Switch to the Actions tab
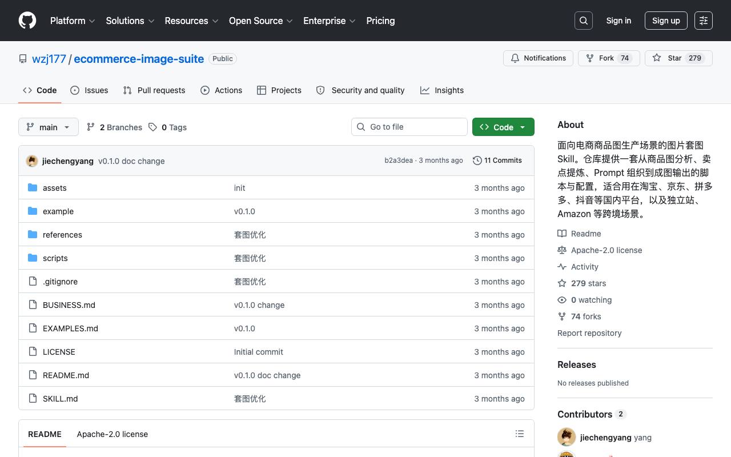This screenshot has width=731, height=457. (x=222, y=90)
